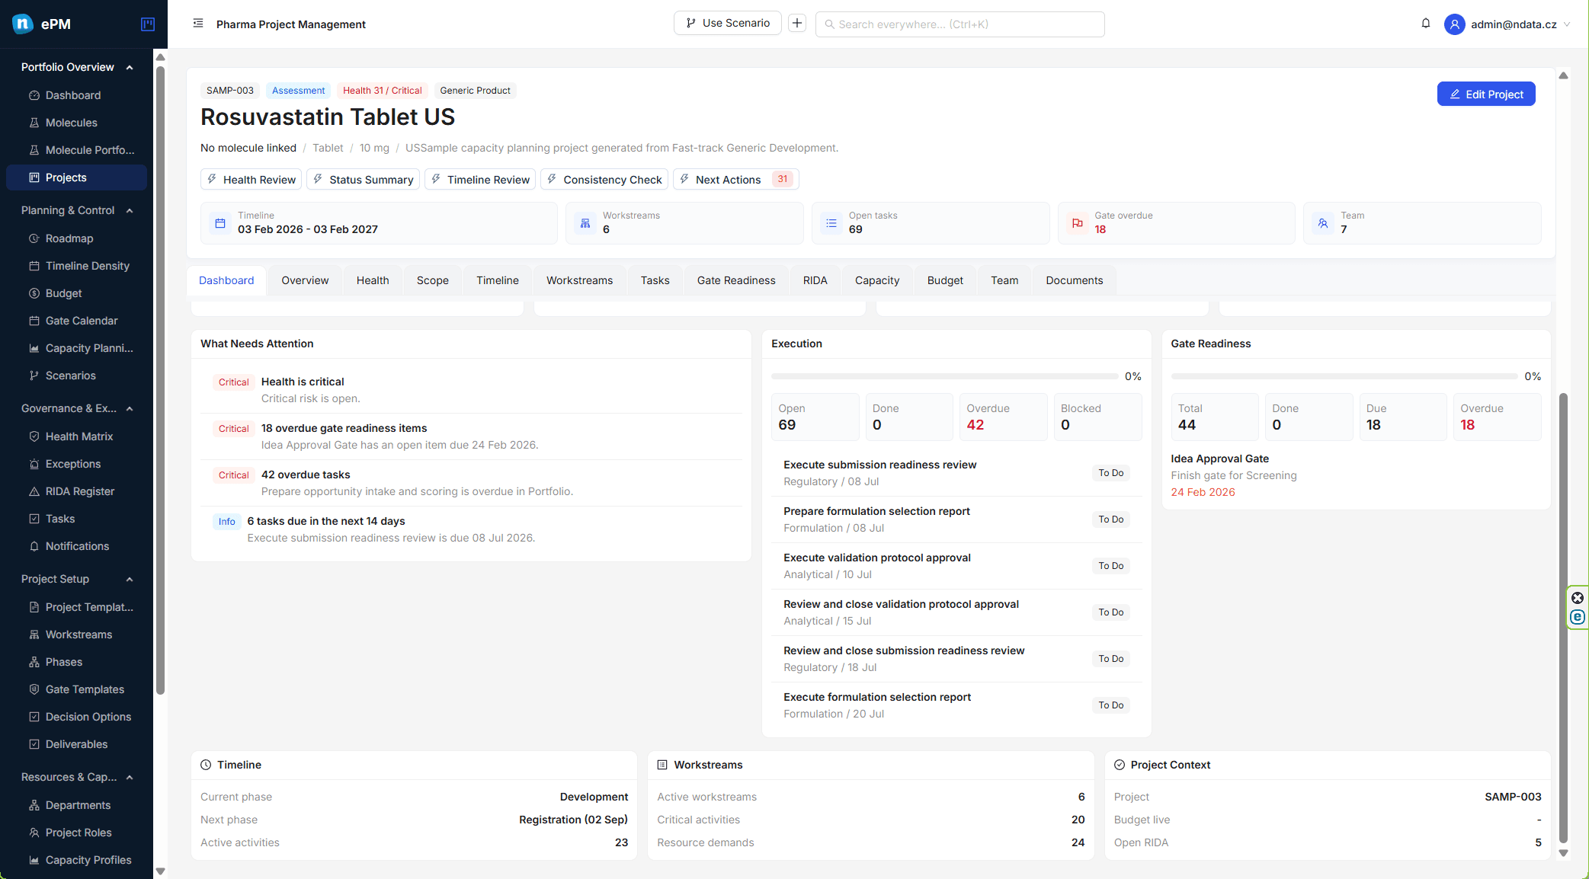Click the Dashboard icon in sidebar

coord(34,95)
